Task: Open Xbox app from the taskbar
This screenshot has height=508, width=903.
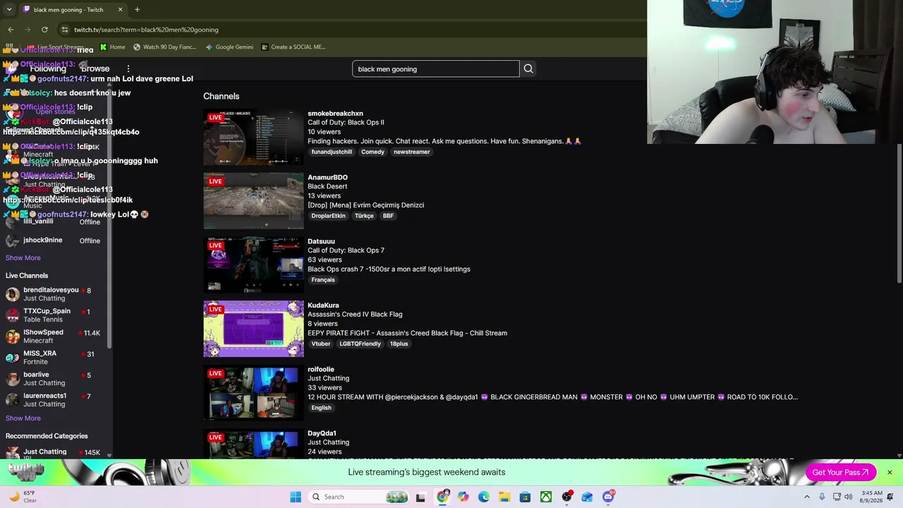Action: [546, 497]
